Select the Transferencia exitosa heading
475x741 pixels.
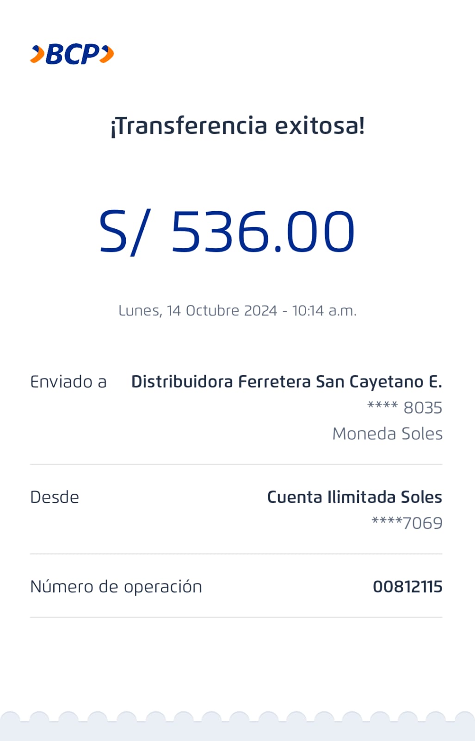click(x=237, y=126)
